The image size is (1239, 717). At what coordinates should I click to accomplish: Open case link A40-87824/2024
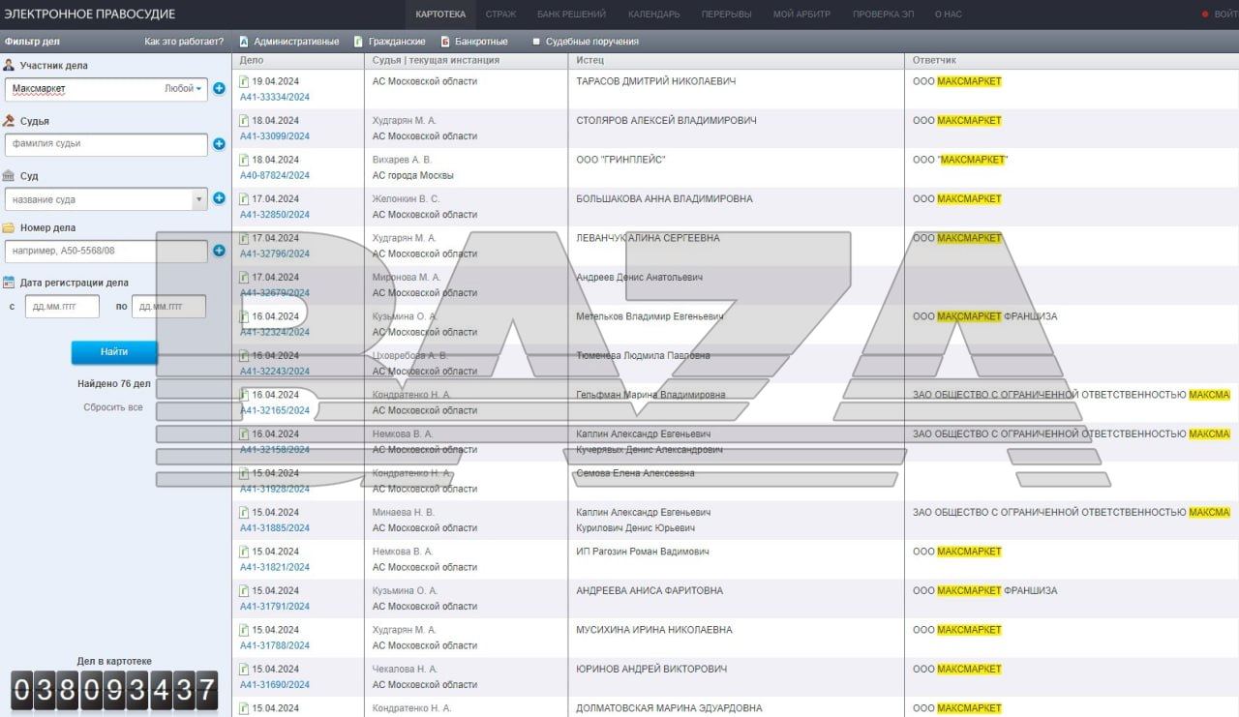coord(275,175)
